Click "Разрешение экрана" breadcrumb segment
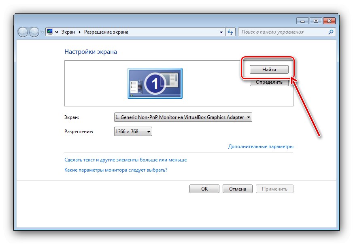 106,32
